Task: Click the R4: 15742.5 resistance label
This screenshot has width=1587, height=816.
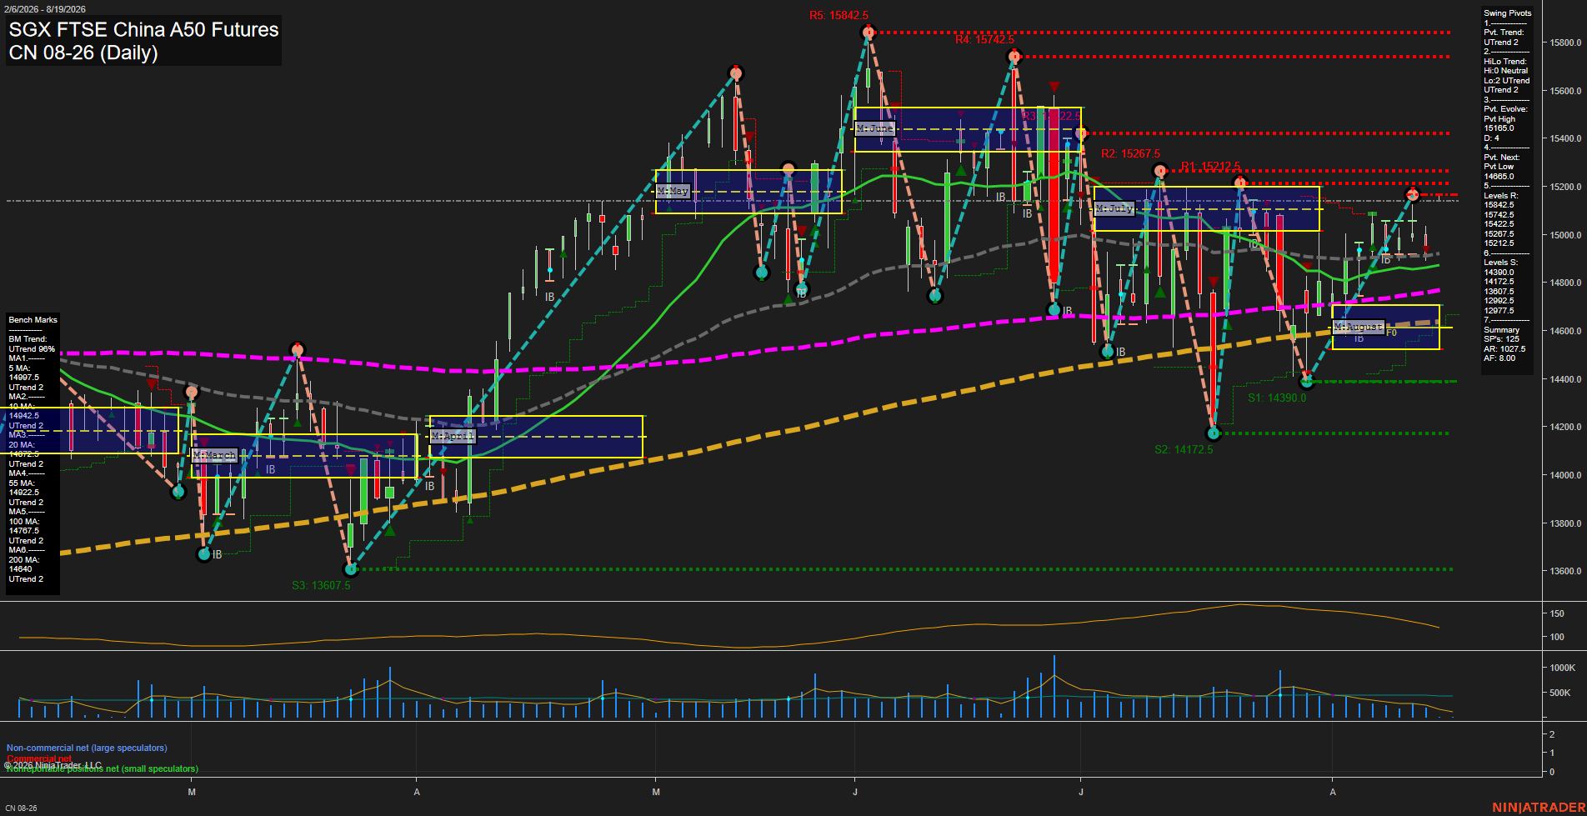Action: [984, 40]
